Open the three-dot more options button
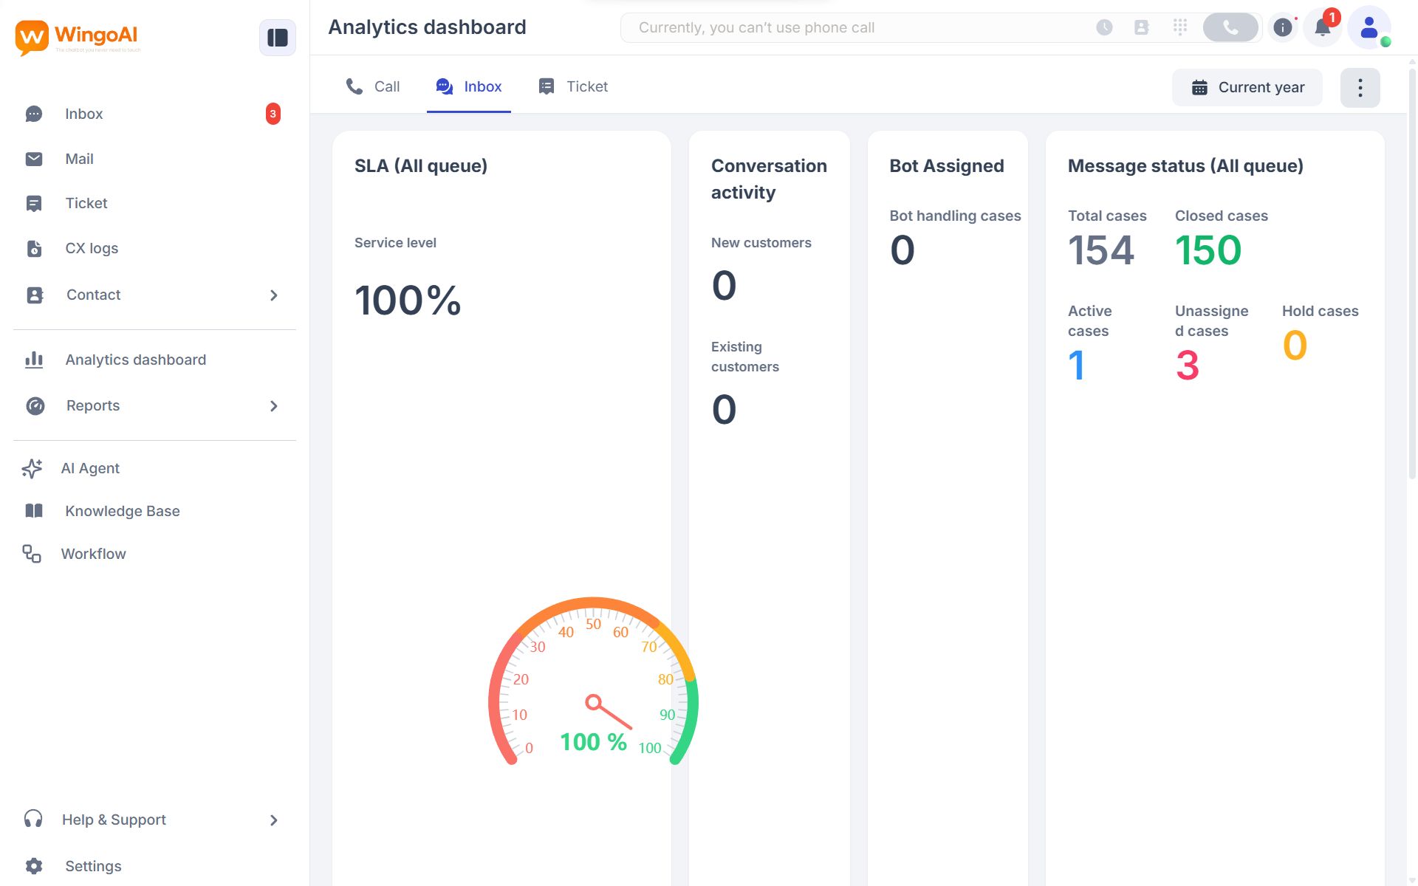This screenshot has width=1418, height=886. coord(1360,88)
